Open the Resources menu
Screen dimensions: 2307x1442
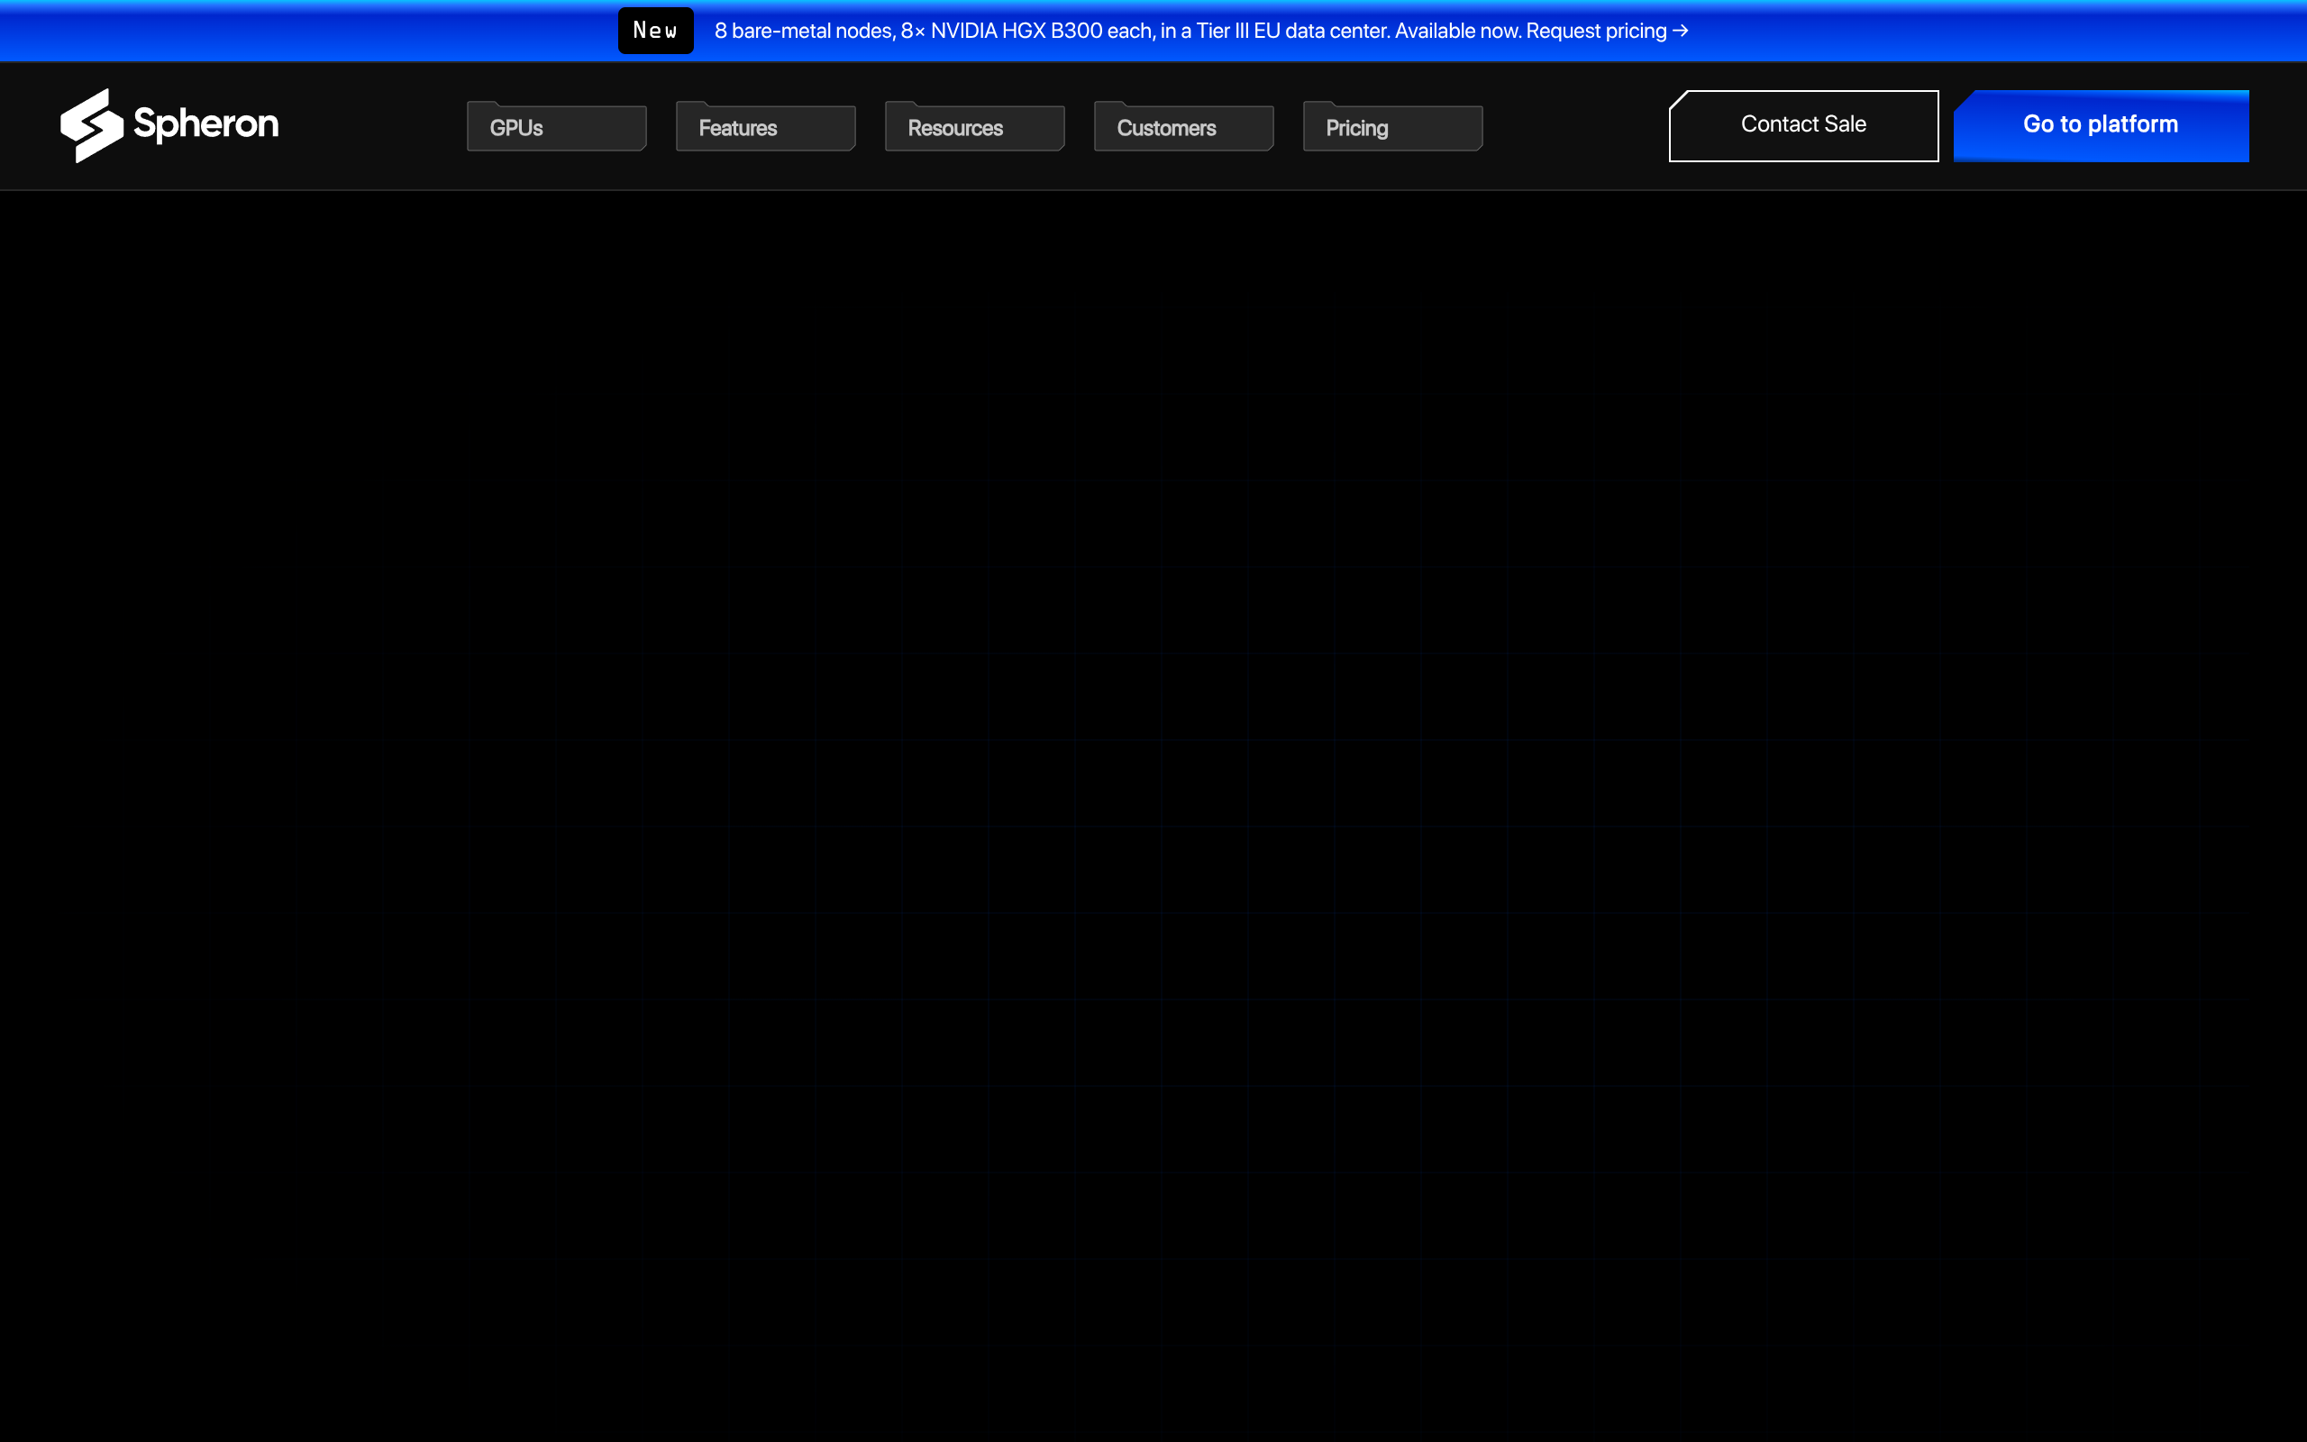click(974, 127)
